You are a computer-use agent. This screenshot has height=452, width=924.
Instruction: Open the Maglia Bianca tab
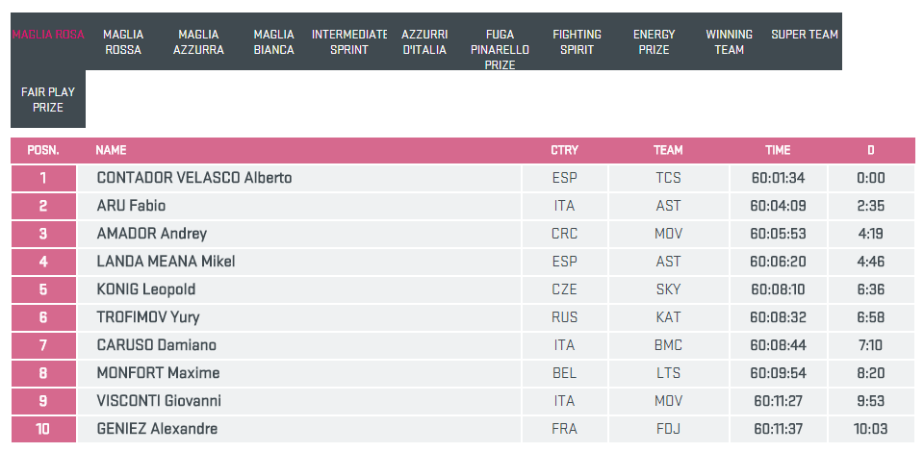[274, 42]
